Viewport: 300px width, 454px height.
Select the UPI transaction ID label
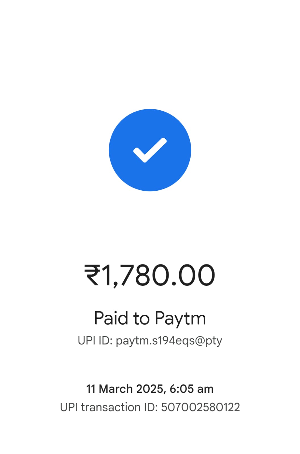pyautogui.click(x=109, y=407)
